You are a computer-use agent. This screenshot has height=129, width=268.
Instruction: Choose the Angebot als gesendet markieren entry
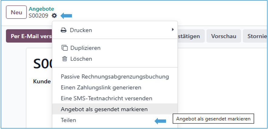104,109
